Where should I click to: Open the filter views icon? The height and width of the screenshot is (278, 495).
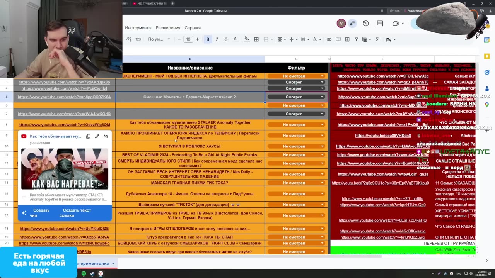367,39
